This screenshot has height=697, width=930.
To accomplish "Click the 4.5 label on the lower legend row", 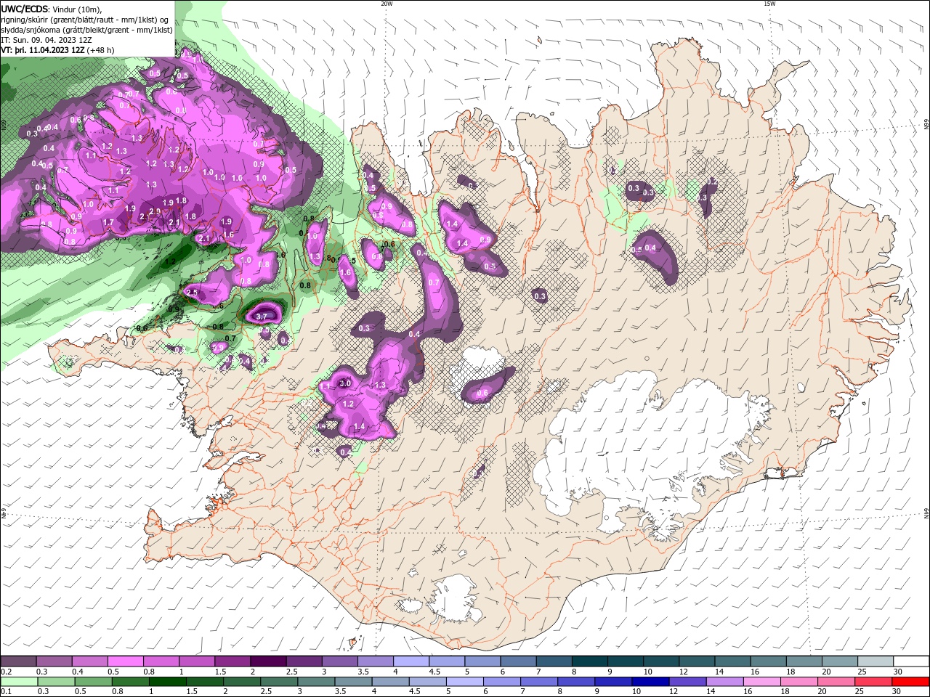I will coord(415,692).
